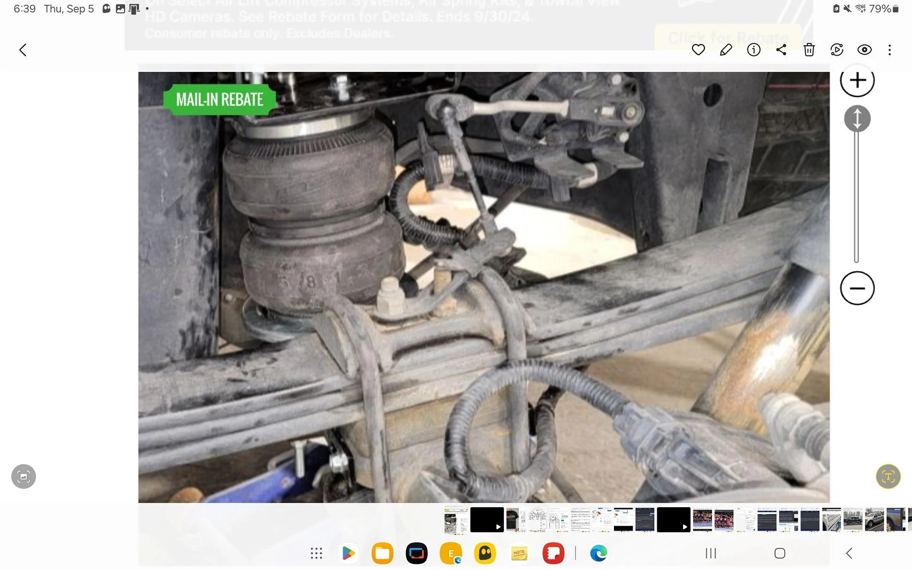Open the photo editor pencil icon
This screenshot has height=570, width=912.
tap(725, 49)
